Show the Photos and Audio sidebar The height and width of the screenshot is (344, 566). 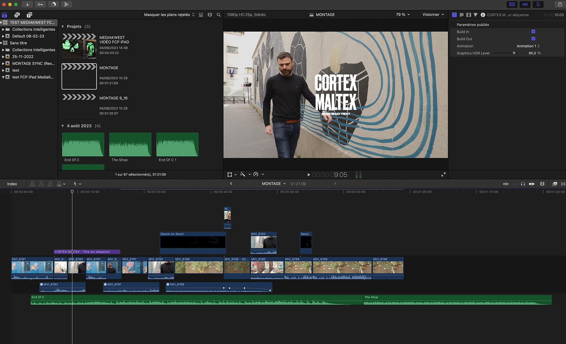[x=17, y=15]
